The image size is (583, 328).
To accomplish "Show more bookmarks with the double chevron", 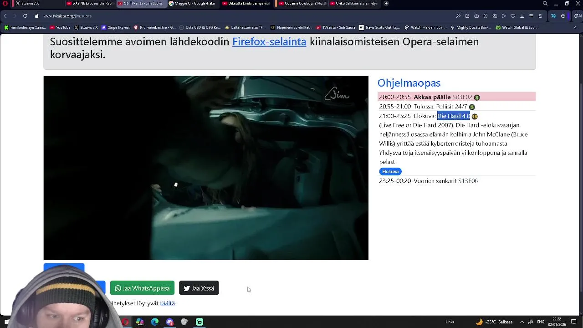I will tap(575, 27).
